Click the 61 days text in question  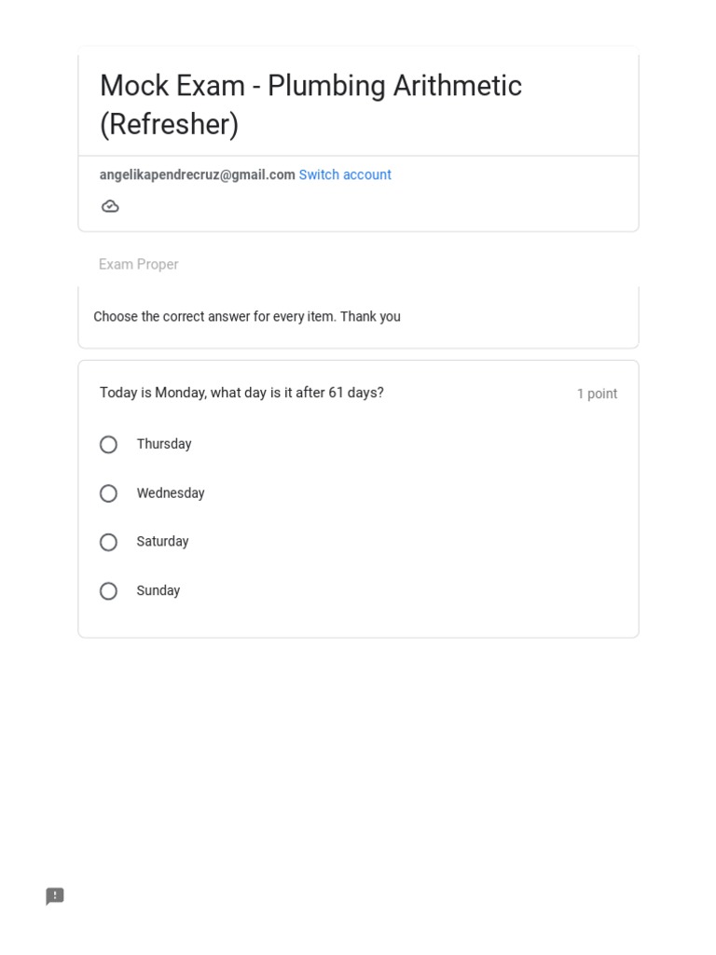coord(355,393)
